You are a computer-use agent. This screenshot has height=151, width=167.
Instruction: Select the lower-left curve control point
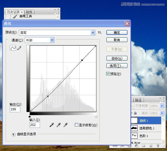tap(48, 96)
